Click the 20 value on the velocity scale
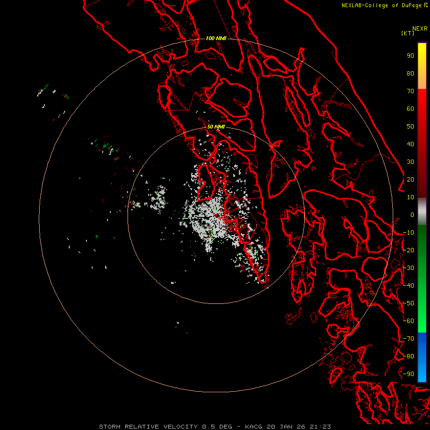The width and height of the screenshot is (430, 430). 410,180
